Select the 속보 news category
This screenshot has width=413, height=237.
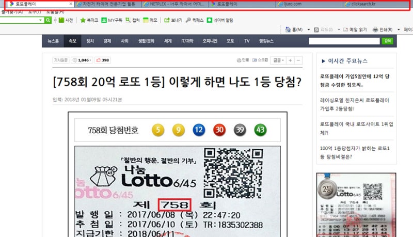pyautogui.click(x=72, y=41)
